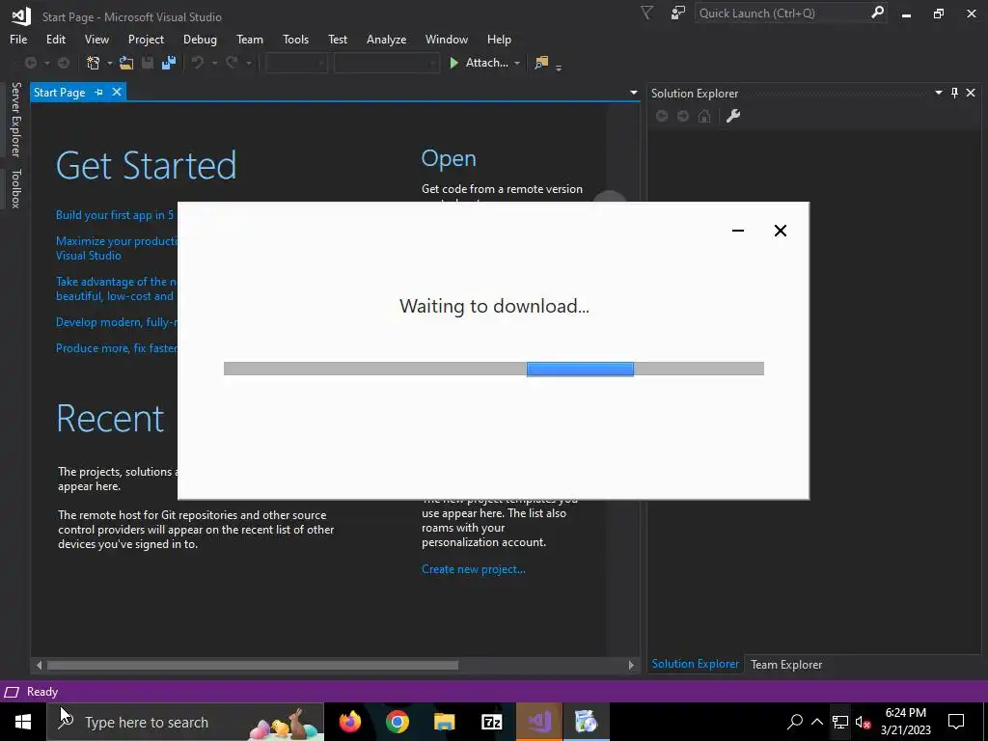The width and height of the screenshot is (988, 741).
Task: Open the Analyze menu
Action: [x=386, y=39]
